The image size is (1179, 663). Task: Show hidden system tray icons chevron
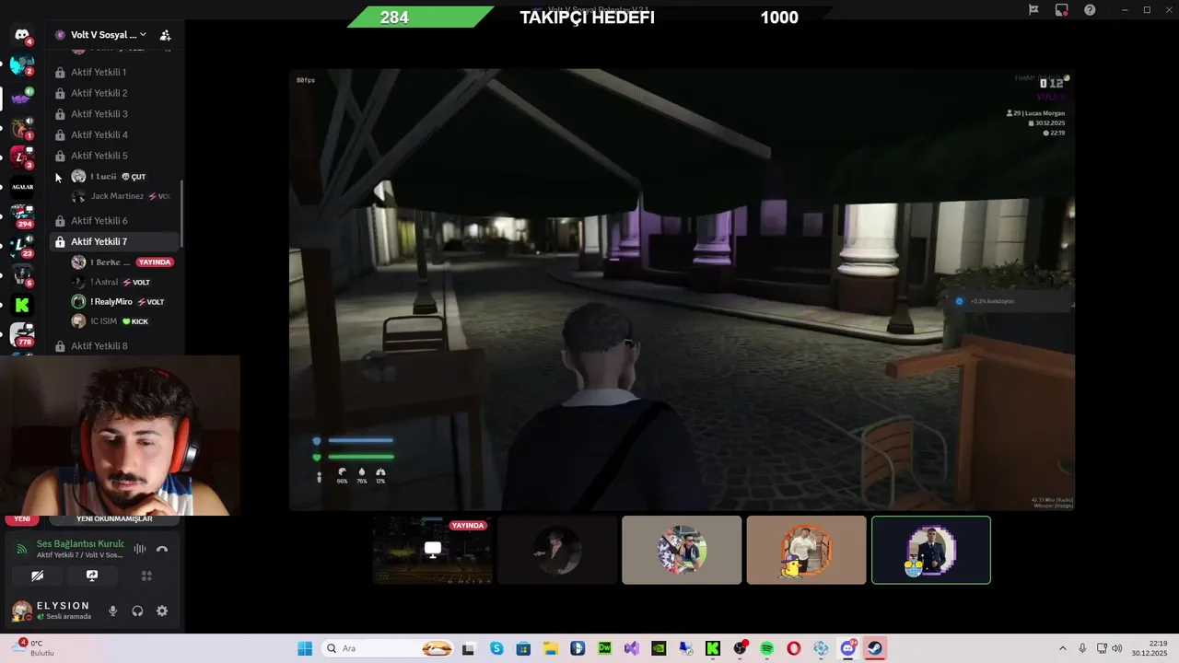(1062, 648)
